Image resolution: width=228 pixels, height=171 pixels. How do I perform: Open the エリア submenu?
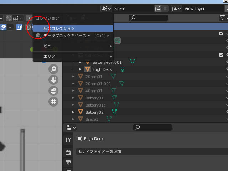[73, 56]
